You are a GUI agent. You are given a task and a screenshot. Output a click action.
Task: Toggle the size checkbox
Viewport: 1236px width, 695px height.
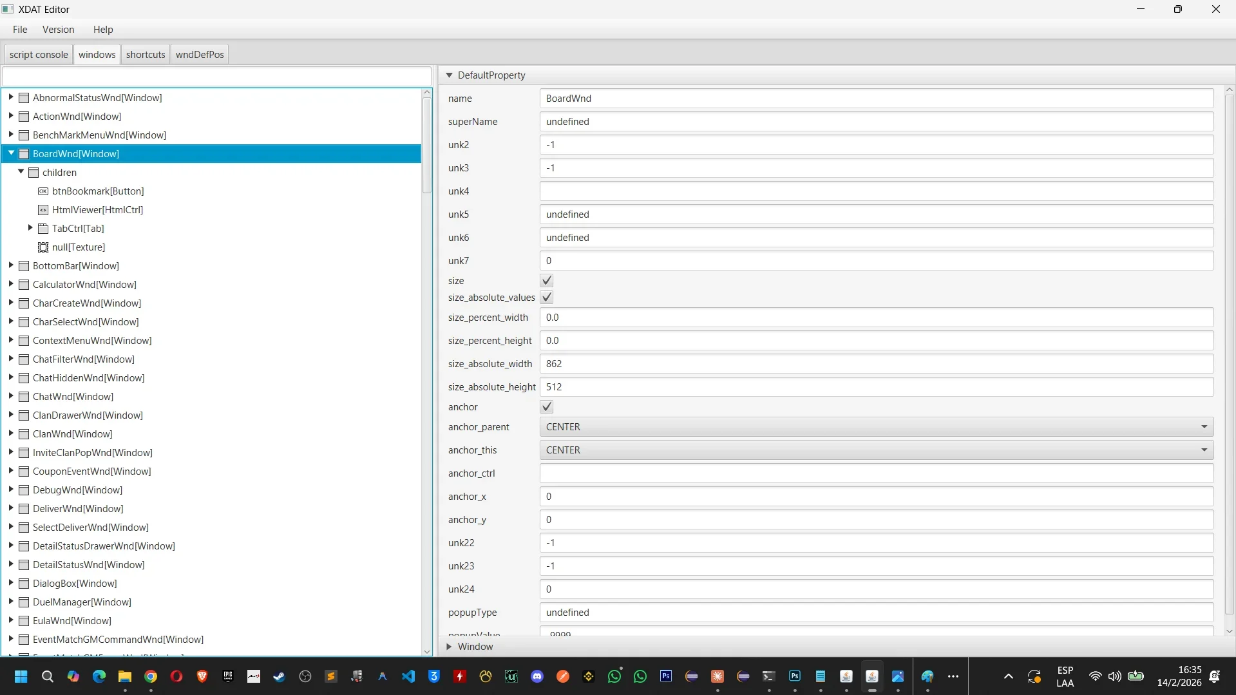click(547, 281)
